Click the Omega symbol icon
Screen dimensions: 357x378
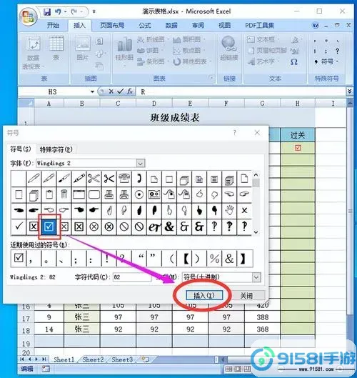click(x=294, y=62)
